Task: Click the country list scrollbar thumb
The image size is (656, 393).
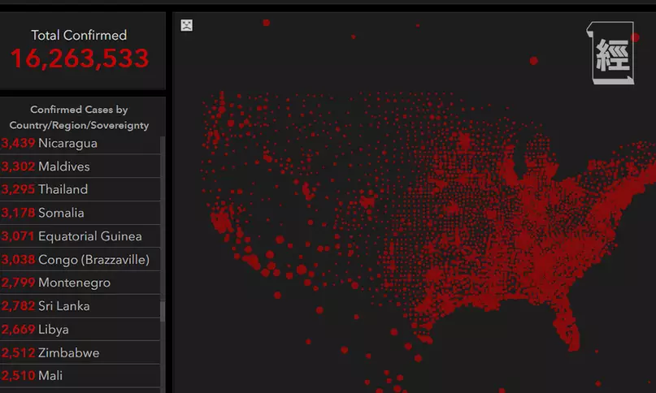Action: 163,311
